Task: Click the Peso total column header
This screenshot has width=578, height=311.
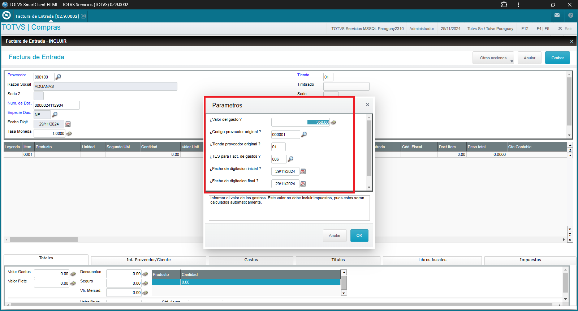Action: [x=486, y=147]
